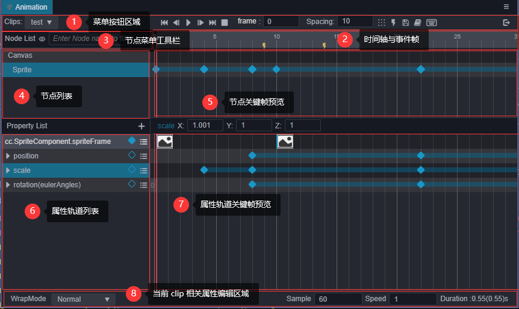The image size is (519, 309).
Task: Toggle keyframe diamond for the position track
Action: click(132, 155)
